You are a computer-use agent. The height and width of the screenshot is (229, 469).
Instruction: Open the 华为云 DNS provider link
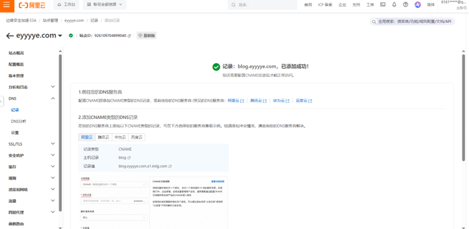click(281, 100)
